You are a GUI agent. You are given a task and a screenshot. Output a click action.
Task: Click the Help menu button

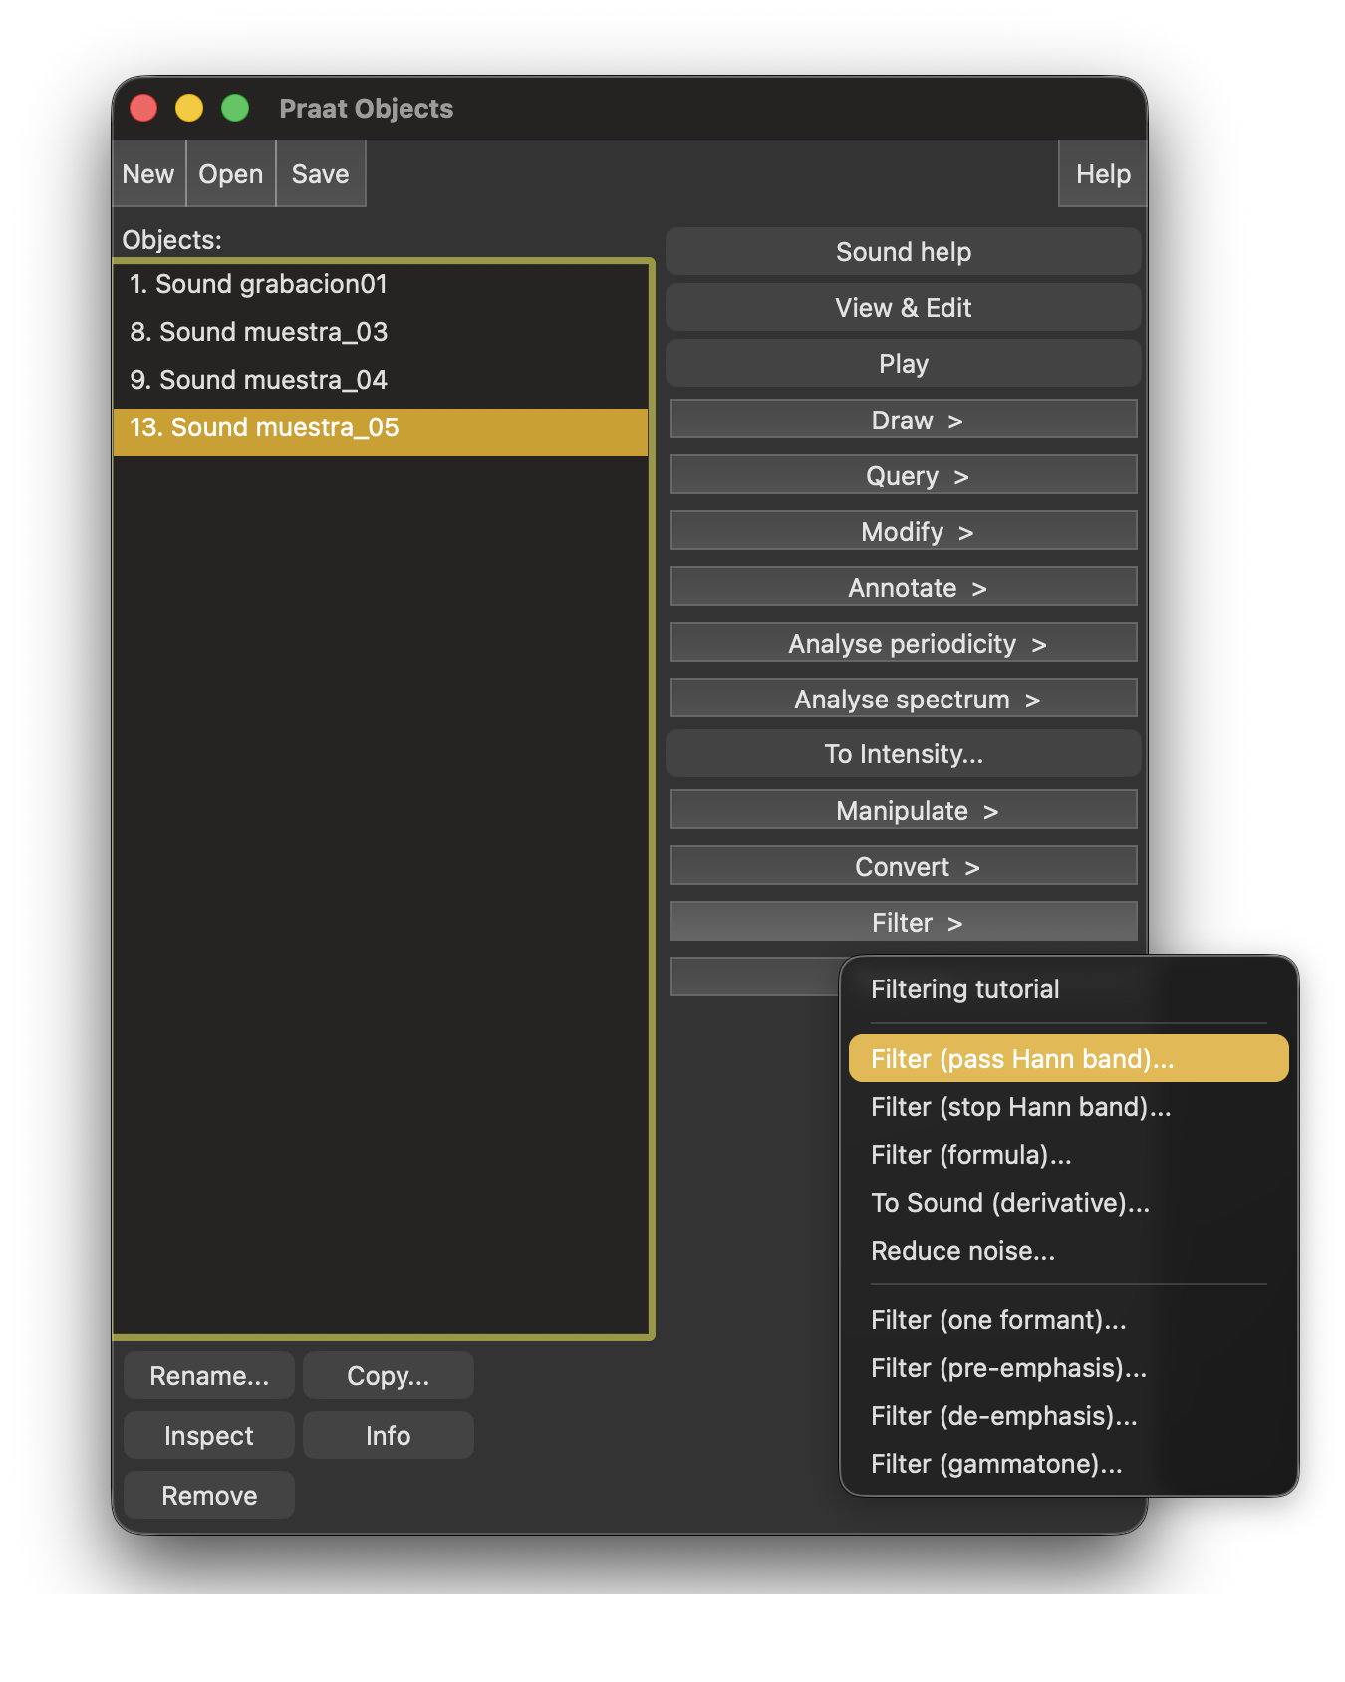click(1102, 174)
